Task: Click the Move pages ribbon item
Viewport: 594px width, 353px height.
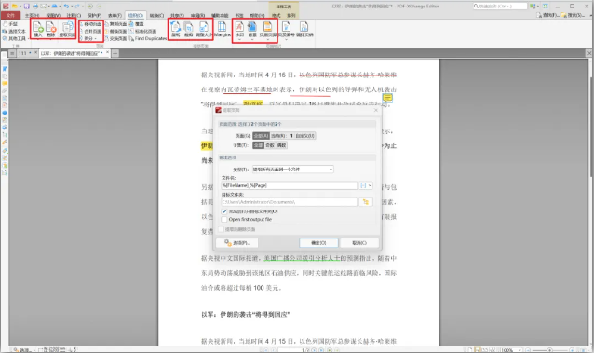Action: click(x=90, y=24)
